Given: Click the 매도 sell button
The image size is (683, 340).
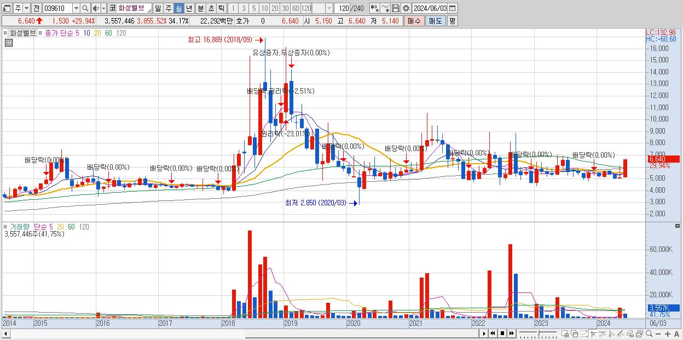Looking at the screenshot, I should point(435,21).
